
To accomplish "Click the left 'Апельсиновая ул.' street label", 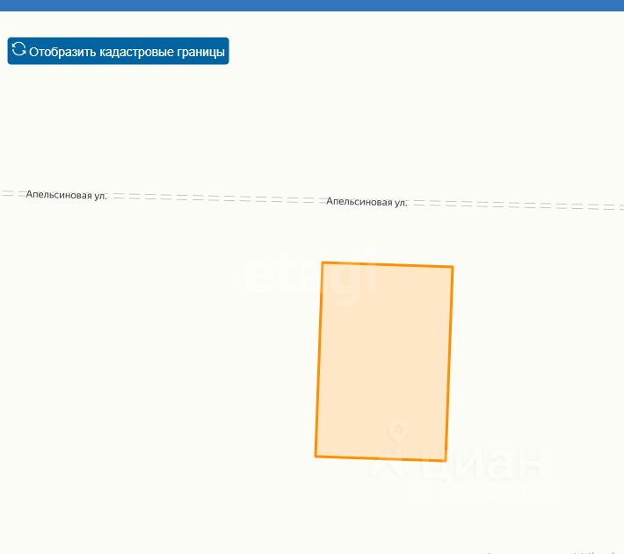I will 67,195.
